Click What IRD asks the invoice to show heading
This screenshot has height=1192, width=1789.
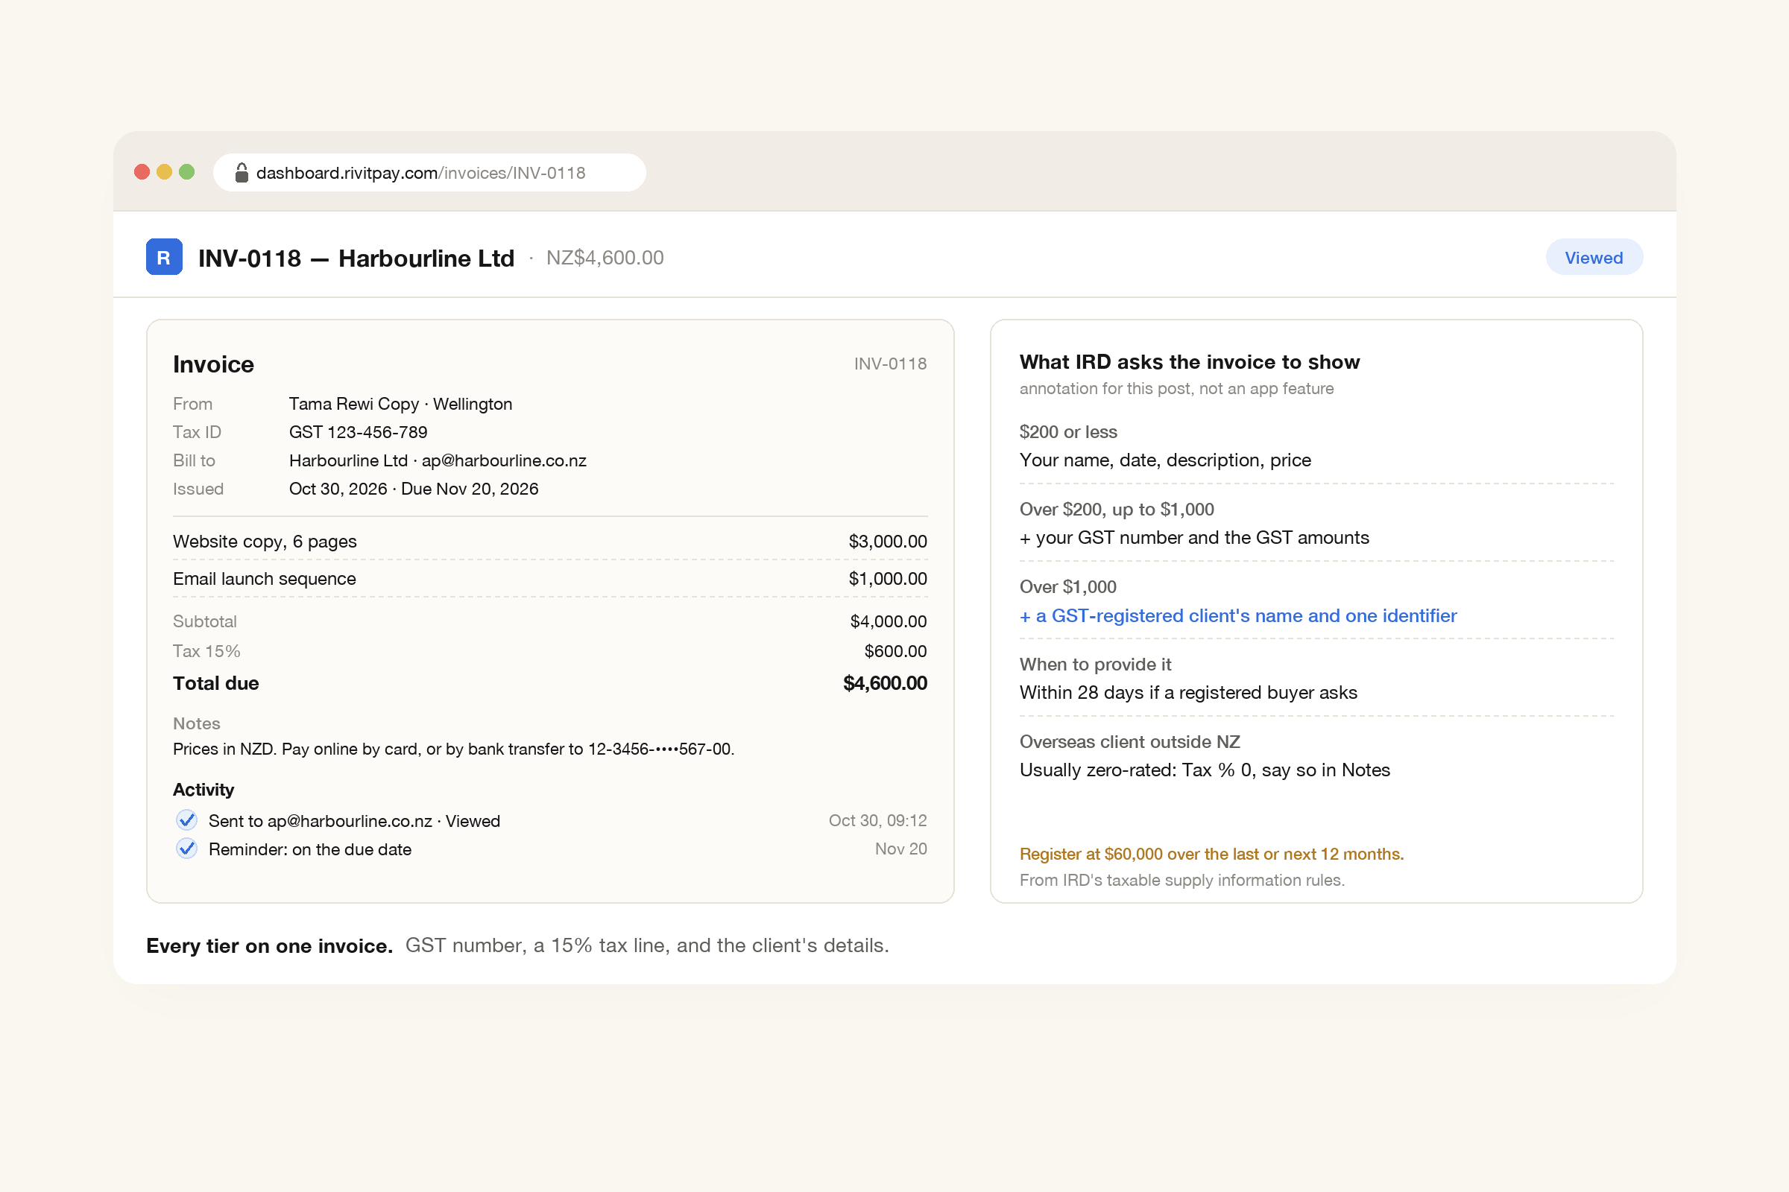pos(1189,362)
